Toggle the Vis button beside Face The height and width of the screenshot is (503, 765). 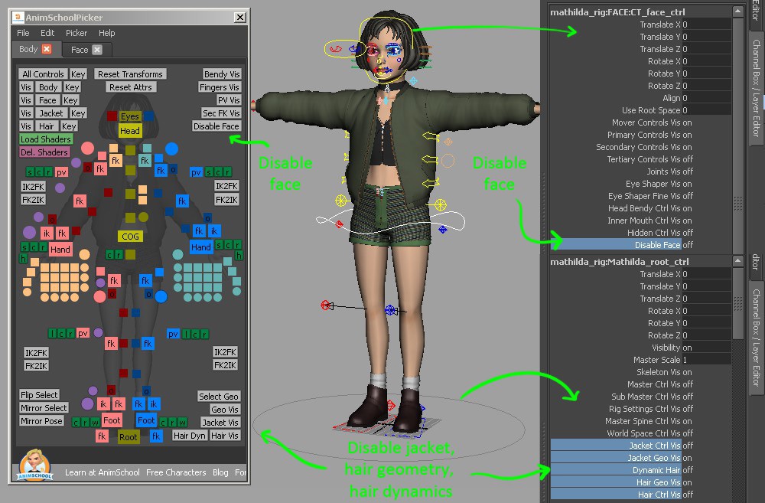[x=26, y=100]
